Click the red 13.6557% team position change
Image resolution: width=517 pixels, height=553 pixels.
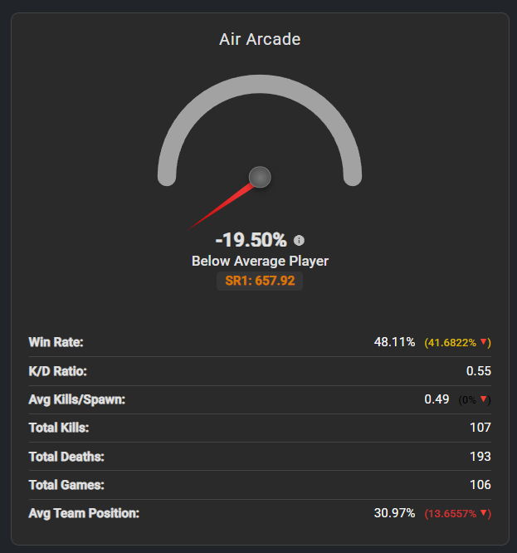[451, 514]
